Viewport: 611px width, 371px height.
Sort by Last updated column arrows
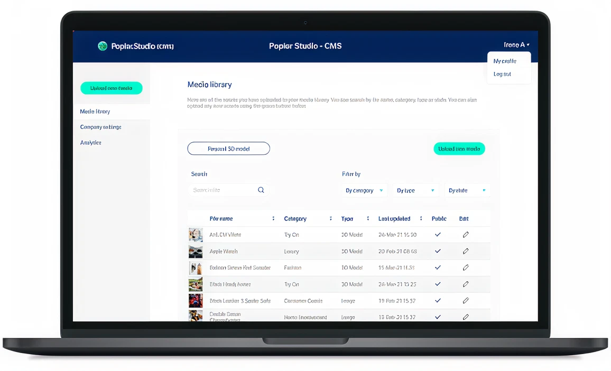(421, 219)
